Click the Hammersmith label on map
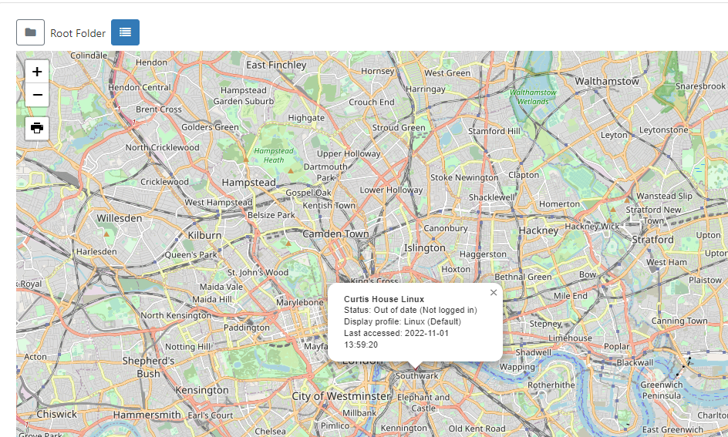 pos(147,415)
